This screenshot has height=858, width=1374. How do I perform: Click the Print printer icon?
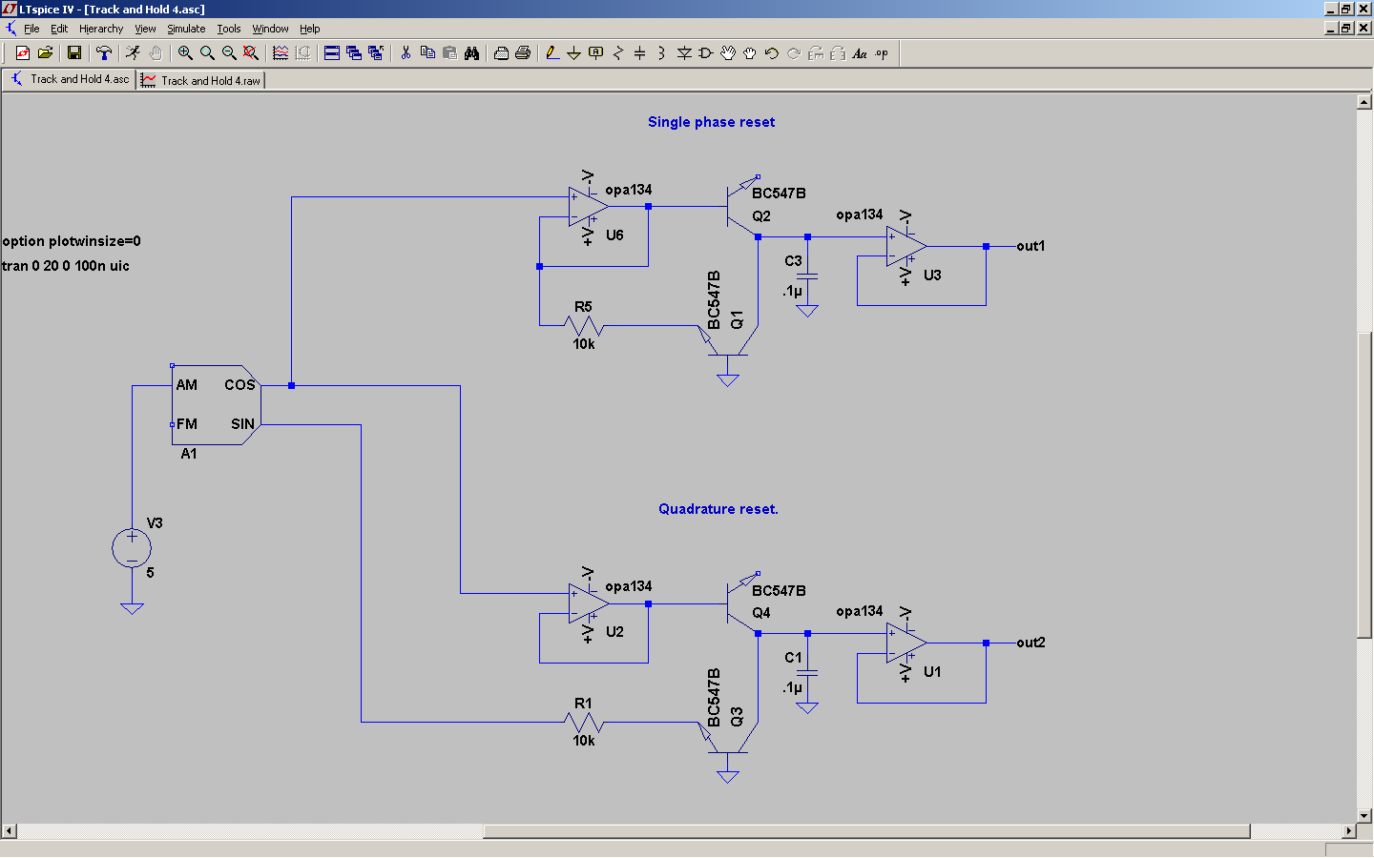(523, 53)
